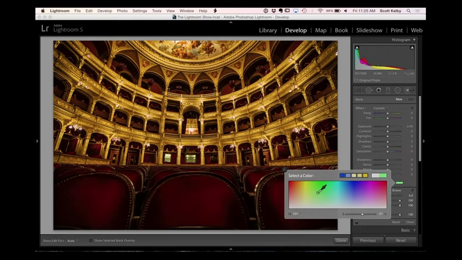Select the Graduated Filter tool
Viewport: 462px width, 260px height.
click(388, 90)
